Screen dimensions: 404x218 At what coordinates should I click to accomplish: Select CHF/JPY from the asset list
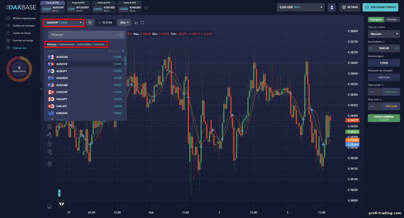pyautogui.click(x=85, y=106)
